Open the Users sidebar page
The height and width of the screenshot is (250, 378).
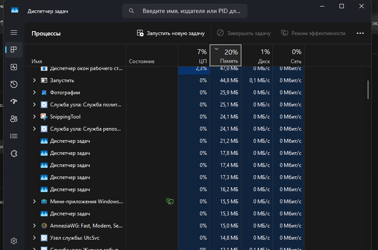point(14,119)
